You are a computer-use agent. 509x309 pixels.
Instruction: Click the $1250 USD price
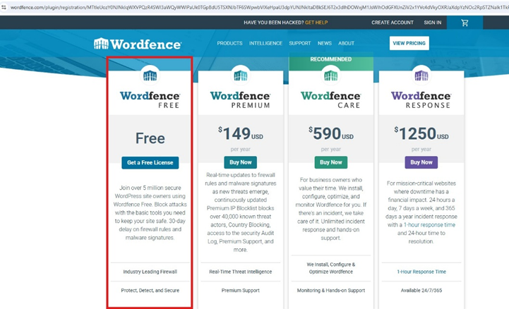pos(421,133)
